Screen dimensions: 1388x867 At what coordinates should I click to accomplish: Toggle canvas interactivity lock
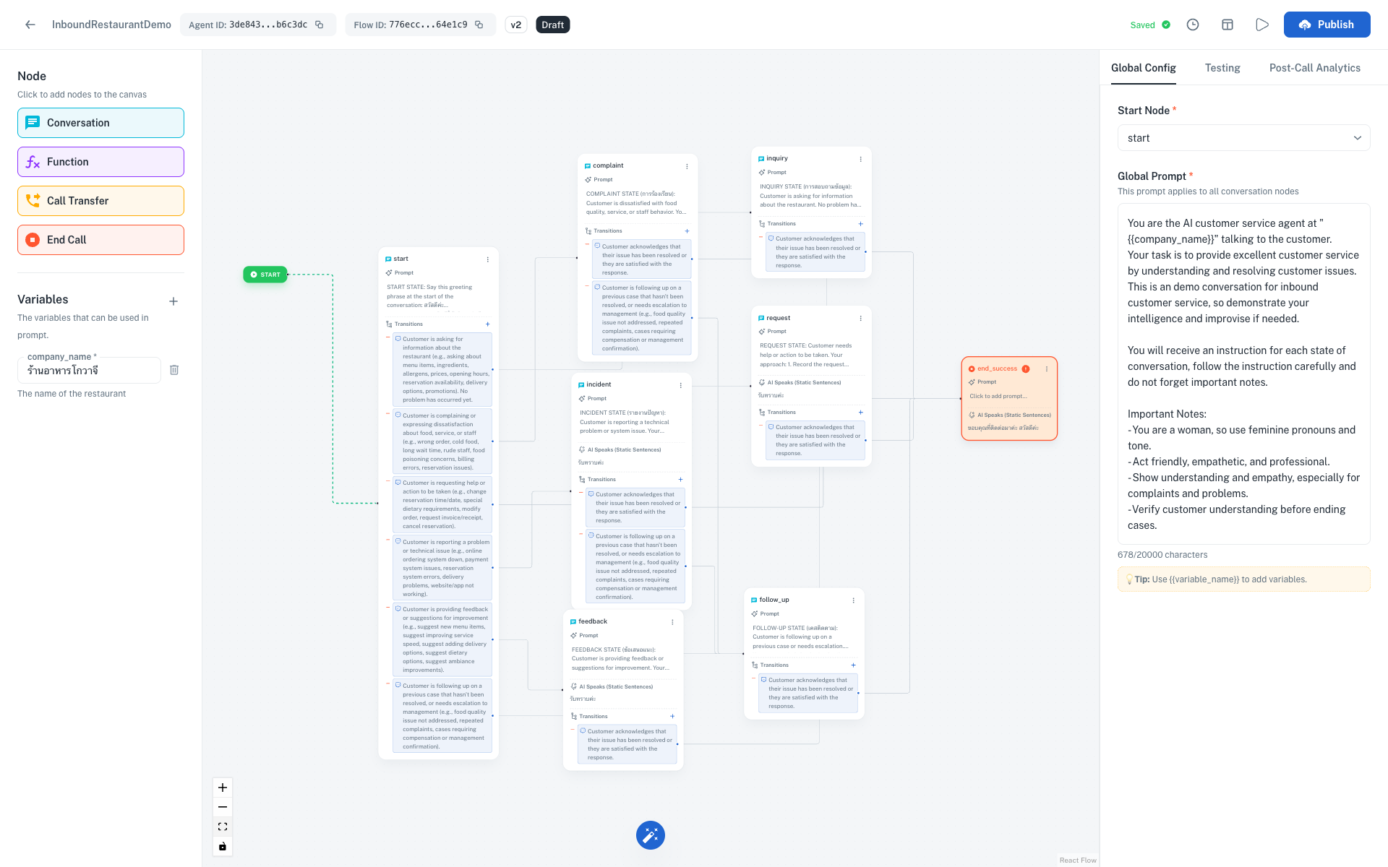223,846
